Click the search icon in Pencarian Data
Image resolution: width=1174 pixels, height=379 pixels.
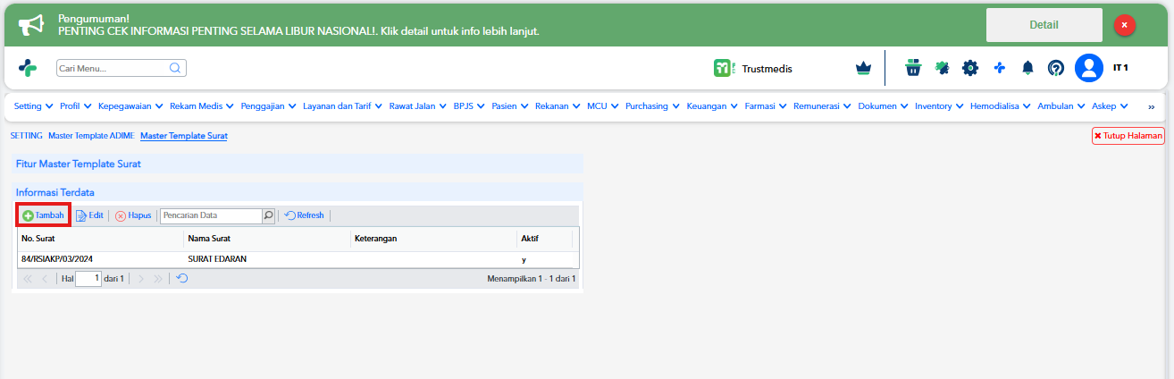point(268,215)
